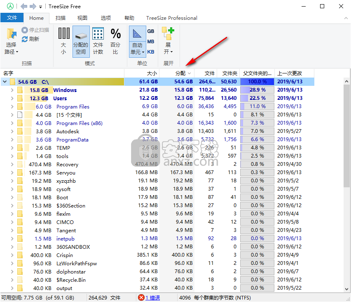Image resolution: width=351 pixels, height=302 pixels.
Task: Switch to the 视图 tab
Action: [x=82, y=18]
